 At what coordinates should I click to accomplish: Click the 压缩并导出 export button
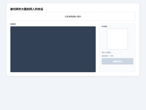(x=117, y=61)
